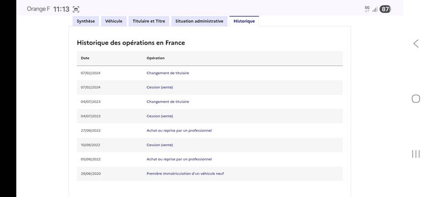Click the date 27/09/2022
This screenshot has width=428, height=197.
pyautogui.click(x=90, y=130)
